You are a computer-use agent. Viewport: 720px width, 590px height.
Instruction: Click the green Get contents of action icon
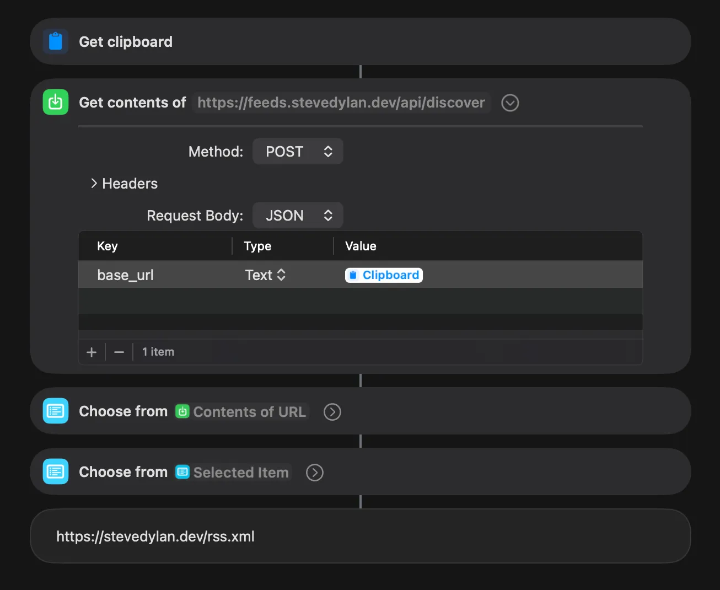56,102
